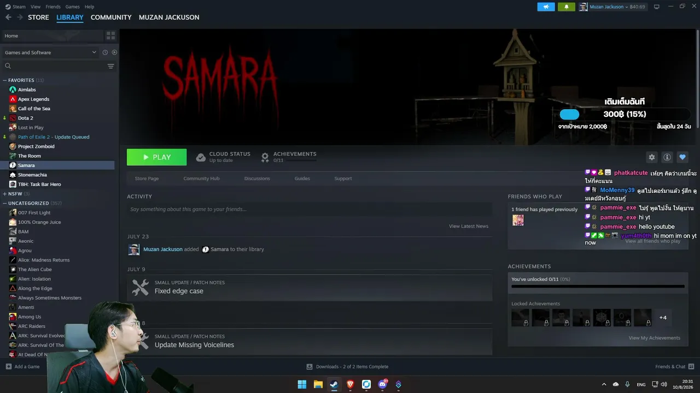Open View Latest News link
700x393 pixels.
(469, 226)
